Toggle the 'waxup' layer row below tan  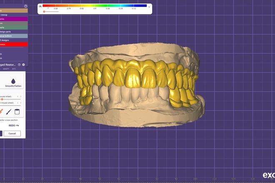click(14, 15)
